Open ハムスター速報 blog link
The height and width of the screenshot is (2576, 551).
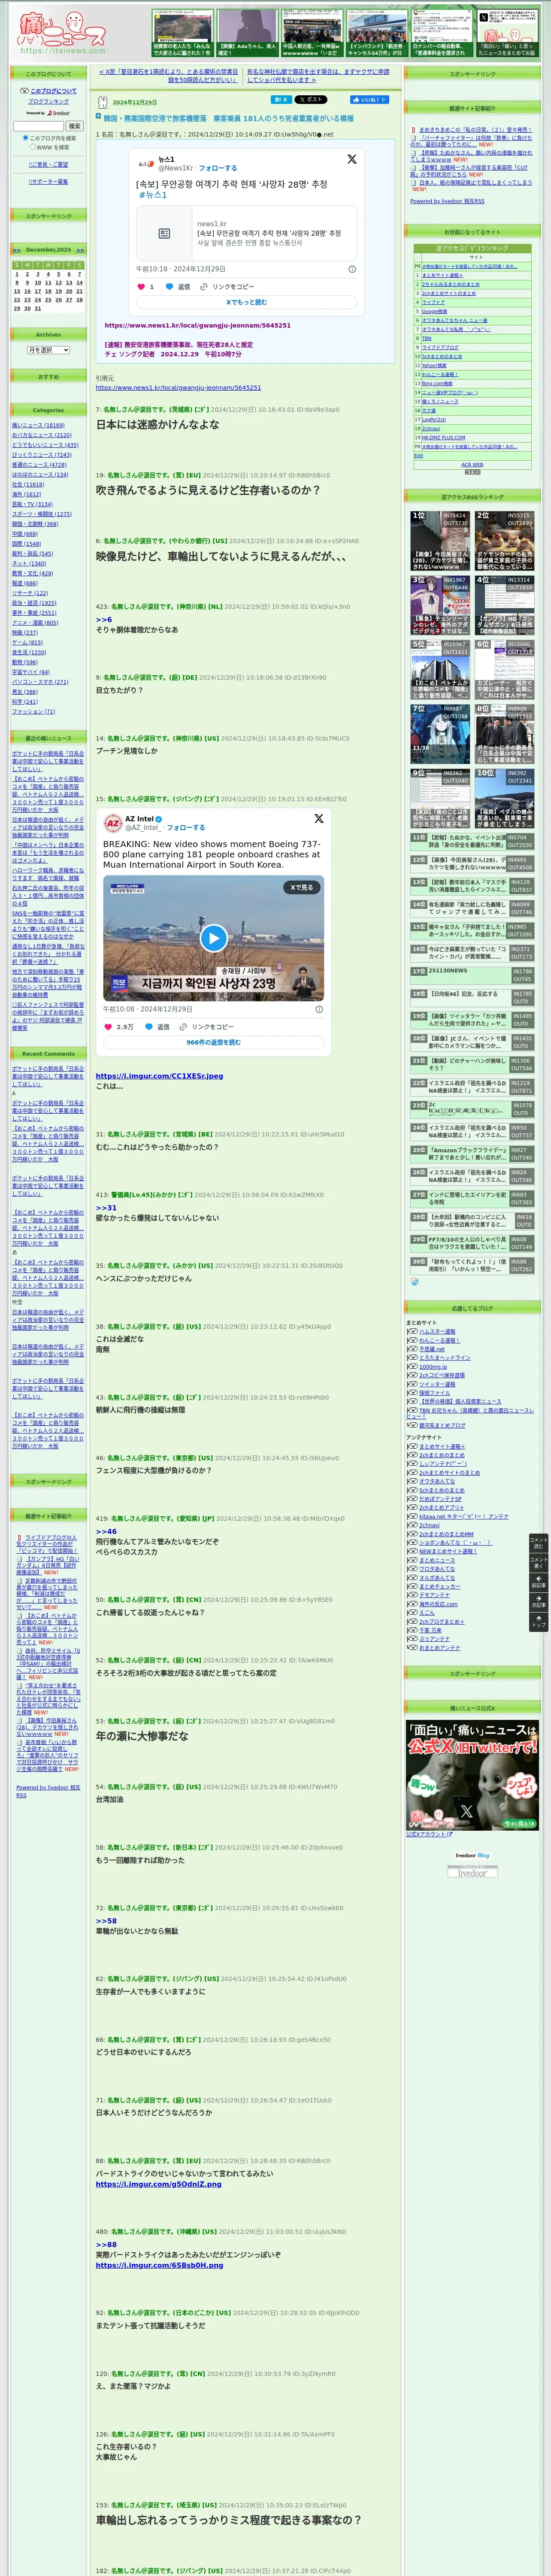tap(437, 1331)
